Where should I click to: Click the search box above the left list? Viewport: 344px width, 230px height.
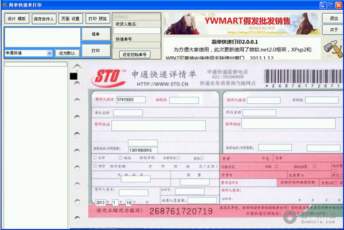36,64
